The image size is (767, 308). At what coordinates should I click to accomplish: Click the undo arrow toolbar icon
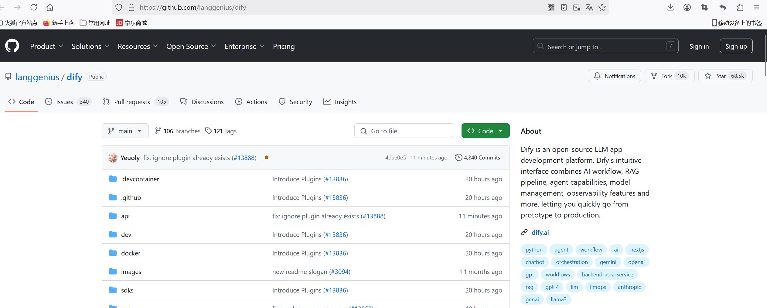click(x=723, y=7)
